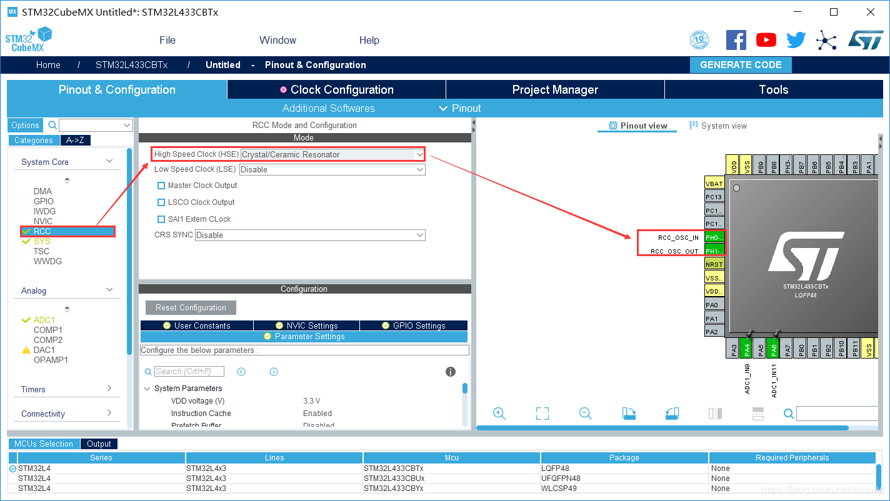Viewport: 890px width, 501px height.
Task: Select the STM32L433CBTx row marker
Action: pyautogui.click(x=12, y=469)
